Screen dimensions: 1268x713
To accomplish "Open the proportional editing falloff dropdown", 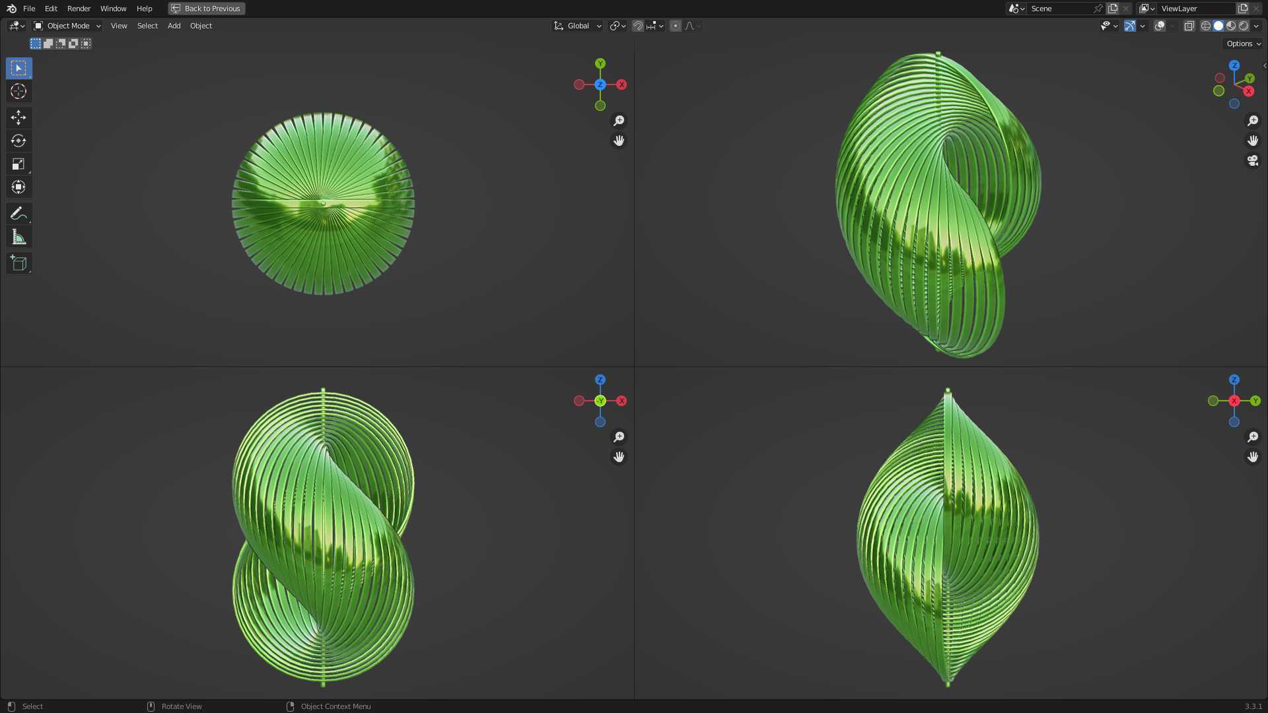I will click(693, 26).
